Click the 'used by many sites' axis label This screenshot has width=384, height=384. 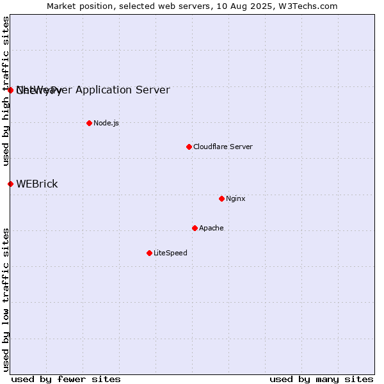(321, 379)
